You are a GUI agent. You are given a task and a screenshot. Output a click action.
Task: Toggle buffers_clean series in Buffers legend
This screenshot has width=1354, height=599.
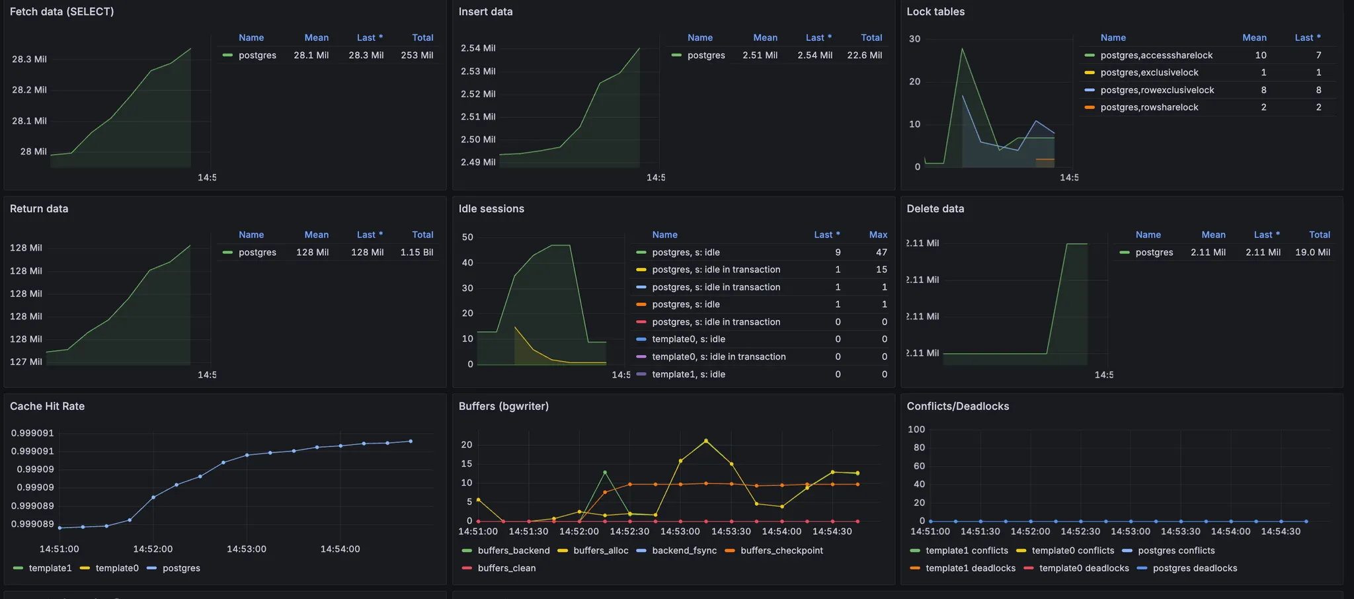506,568
